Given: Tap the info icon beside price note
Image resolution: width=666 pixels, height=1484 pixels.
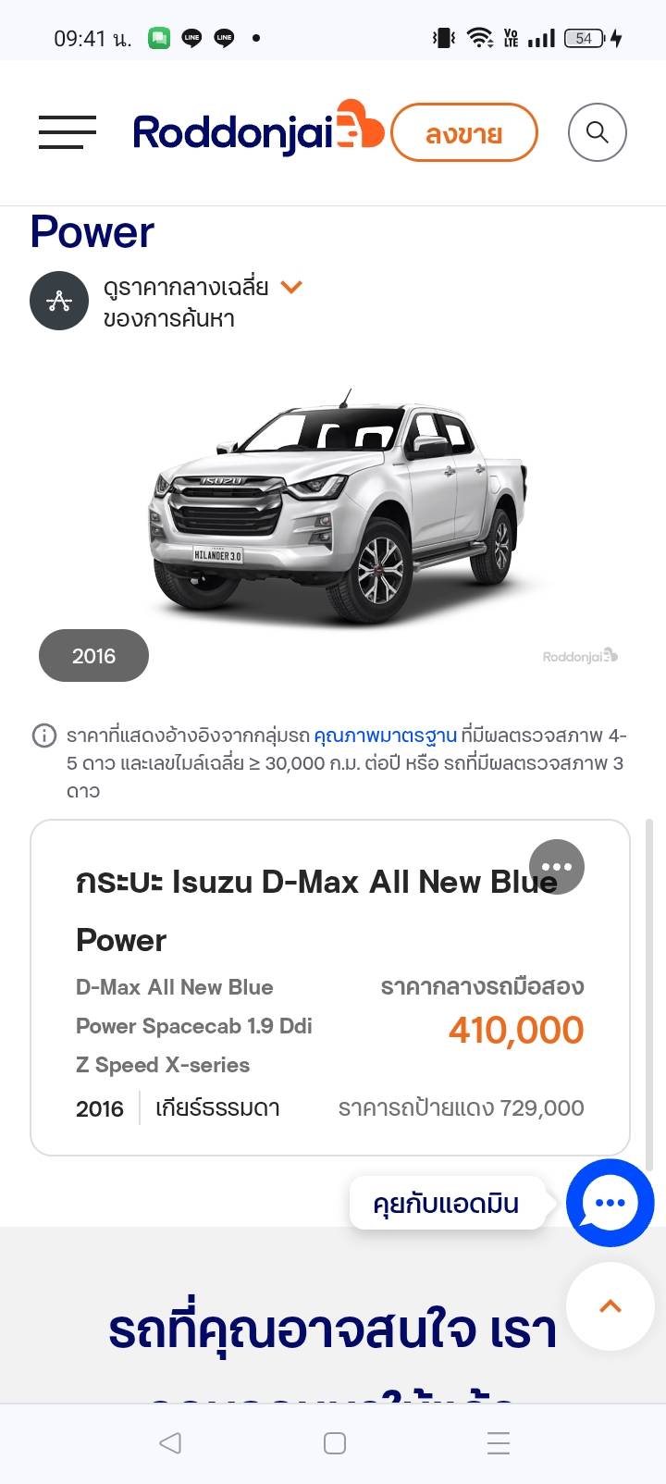Looking at the screenshot, I should [43, 736].
